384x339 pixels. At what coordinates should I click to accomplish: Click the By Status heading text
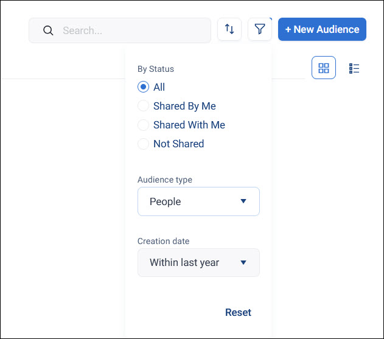pos(156,69)
